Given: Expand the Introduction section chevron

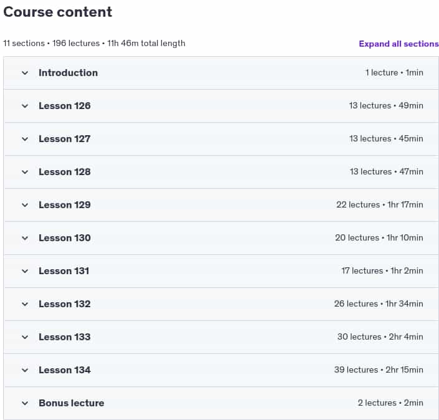Looking at the screenshot, I should 25,73.
